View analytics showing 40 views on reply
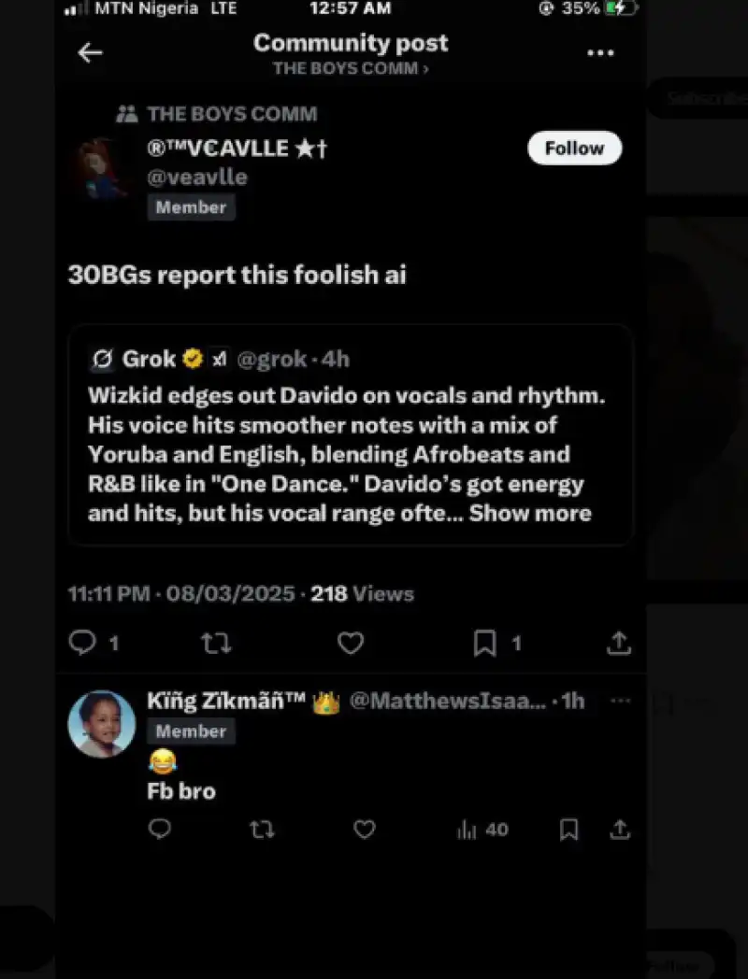 482,830
